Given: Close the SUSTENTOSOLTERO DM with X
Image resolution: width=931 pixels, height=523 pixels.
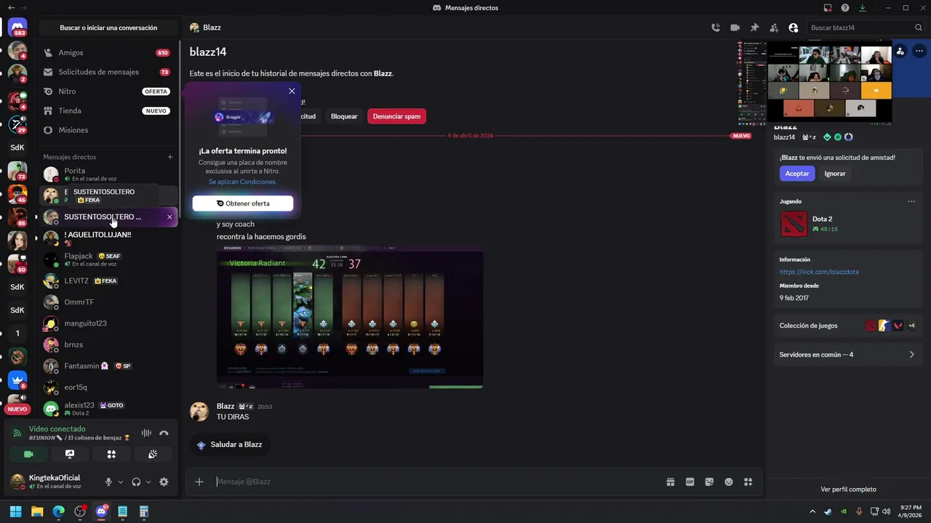Looking at the screenshot, I should click(169, 216).
